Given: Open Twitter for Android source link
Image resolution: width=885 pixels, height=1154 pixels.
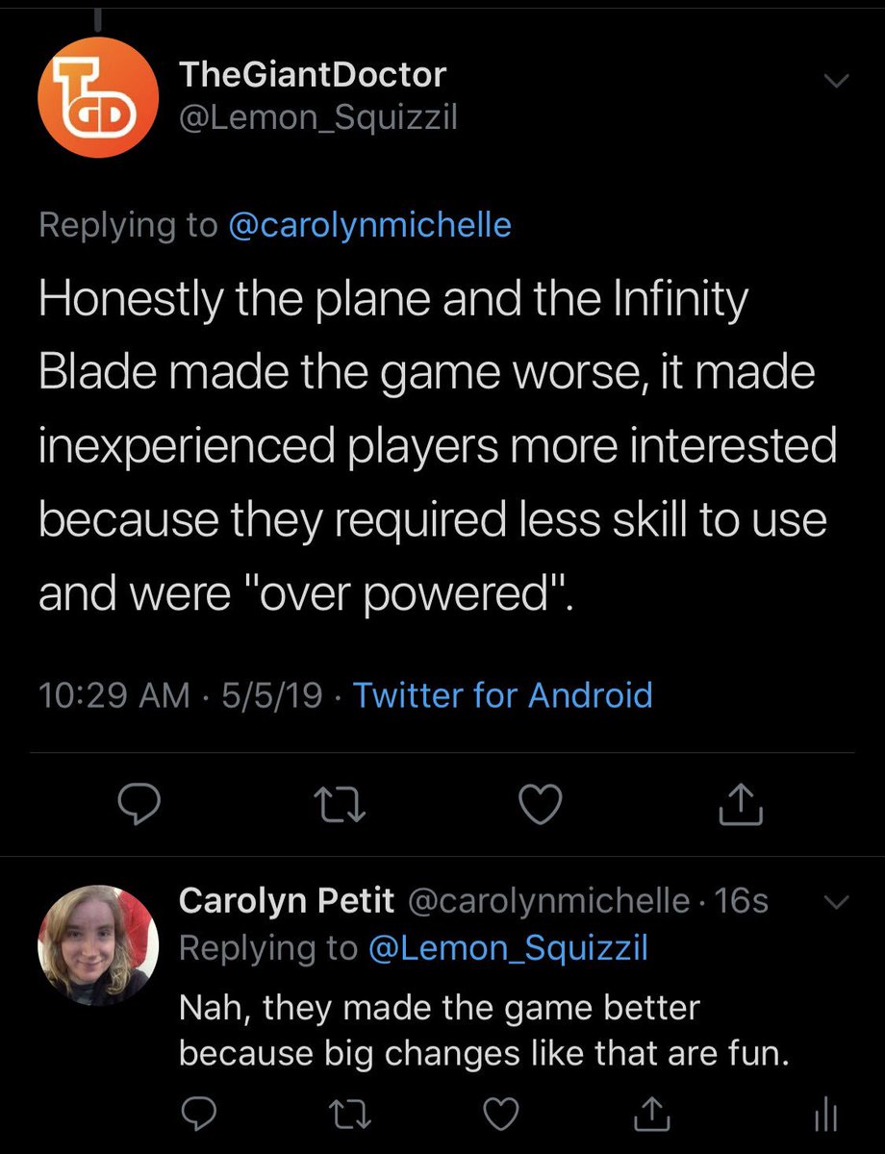Looking at the screenshot, I should pos(503,694).
